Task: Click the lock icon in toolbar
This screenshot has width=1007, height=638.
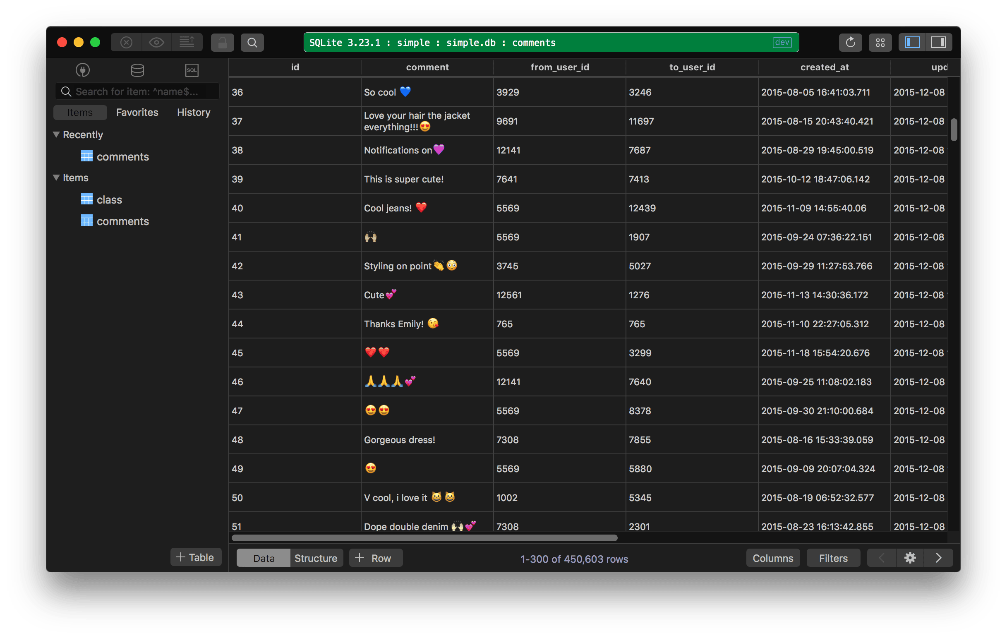Action: [223, 42]
